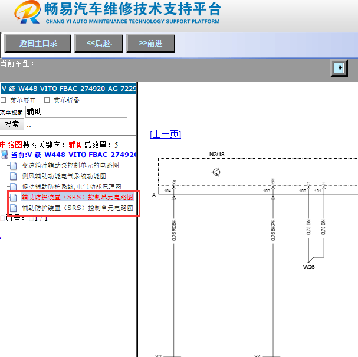
Task: Click the 0.75 BKPK wire label
Action: [273, 230]
